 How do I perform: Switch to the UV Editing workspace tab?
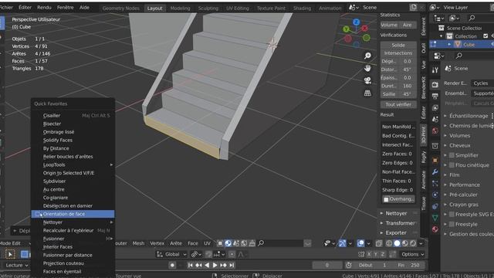click(238, 8)
